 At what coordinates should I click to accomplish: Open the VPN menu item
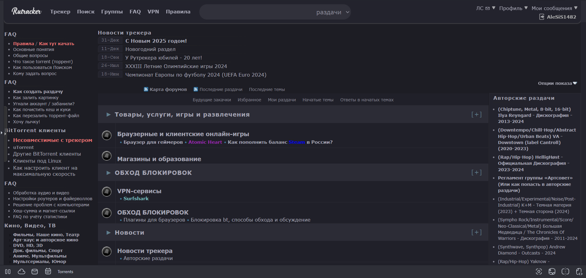153,12
